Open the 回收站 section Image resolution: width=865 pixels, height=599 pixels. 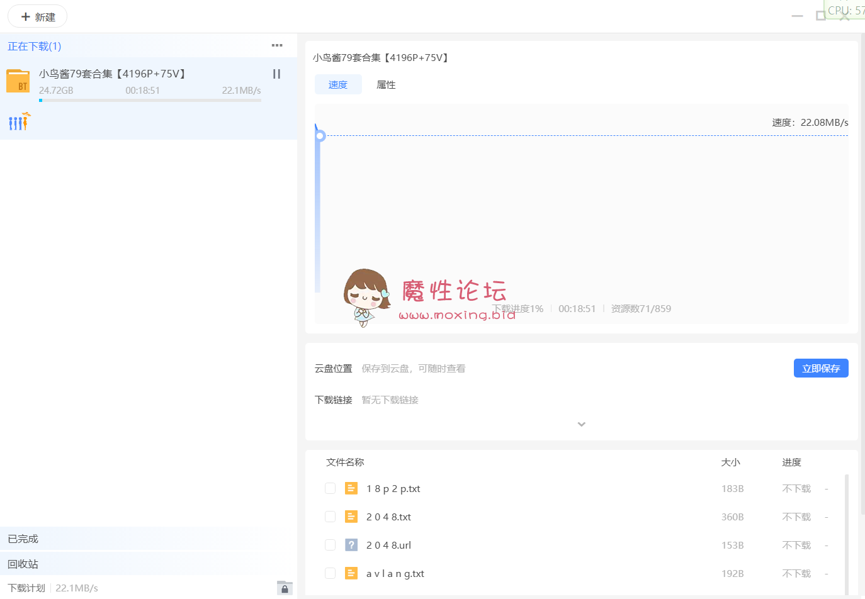pyautogui.click(x=23, y=564)
